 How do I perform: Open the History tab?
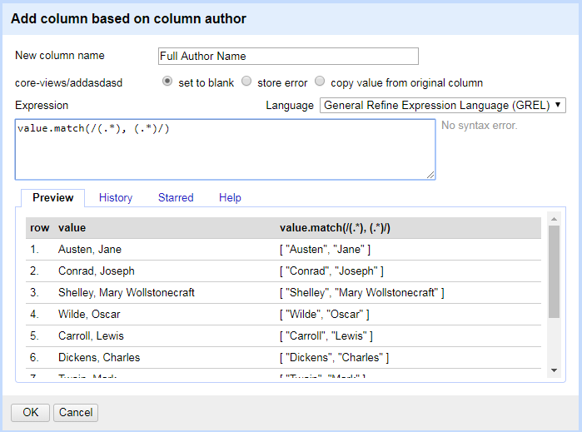tap(116, 197)
